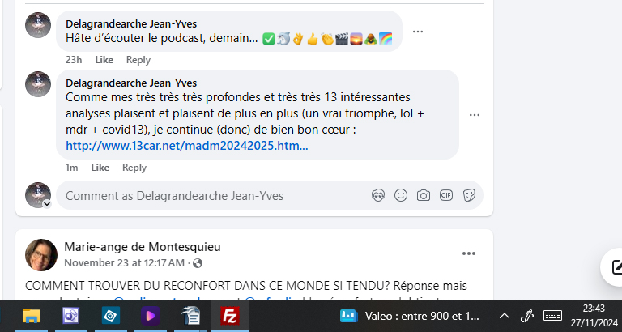Show hidden system tray icons
Screen dimensions: 622x332
[x=505, y=316]
